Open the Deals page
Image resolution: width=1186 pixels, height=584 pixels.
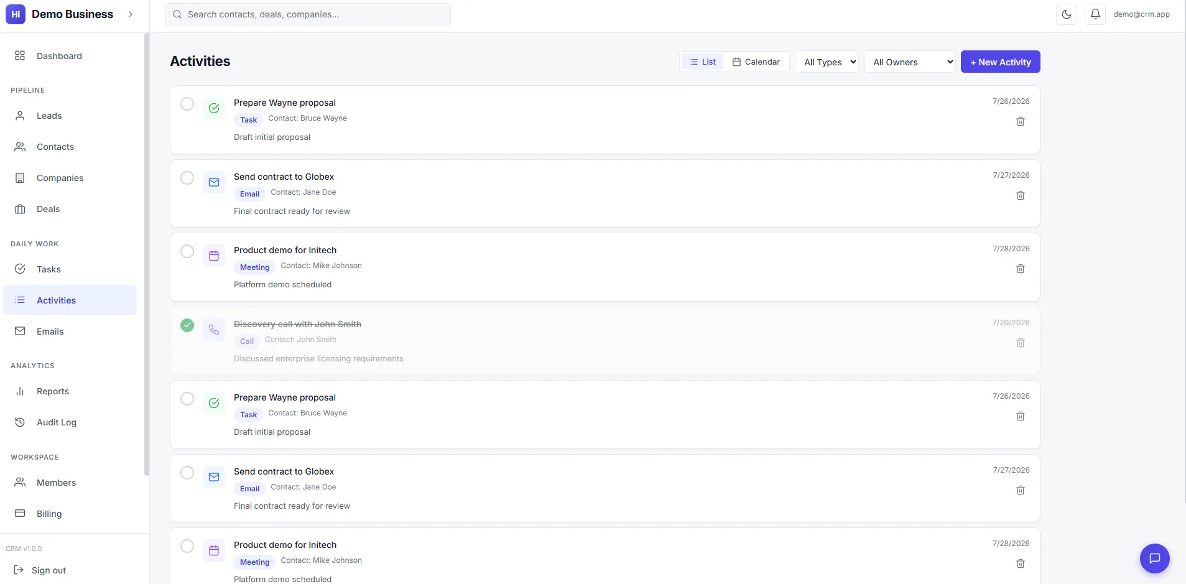pyautogui.click(x=70, y=209)
